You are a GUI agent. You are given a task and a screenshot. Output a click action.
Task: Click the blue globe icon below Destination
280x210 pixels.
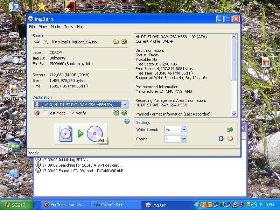[127, 121]
